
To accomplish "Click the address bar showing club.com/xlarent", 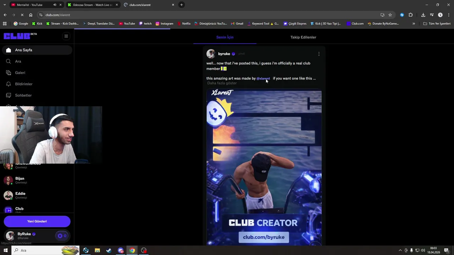I will (209, 15).
